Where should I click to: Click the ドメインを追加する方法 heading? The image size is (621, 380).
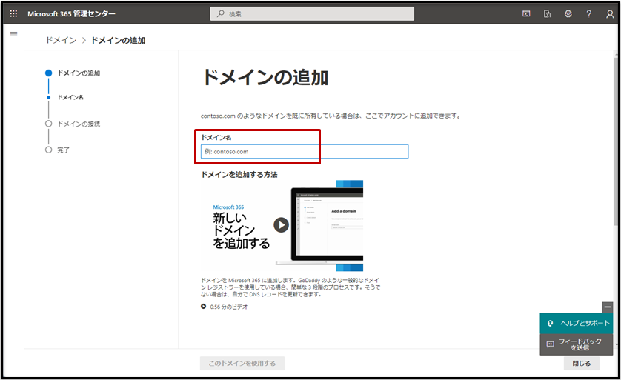pyautogui.click(x=239, y=175)
